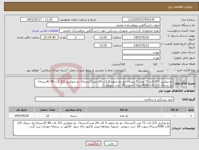199x150 pixels.
Task: Click remaining days field showing 2
Action: (x=76, y=37)
